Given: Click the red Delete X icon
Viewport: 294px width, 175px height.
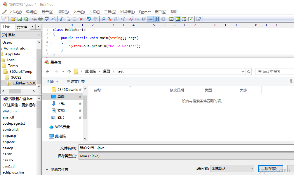Looking at the screenshot, I should (81, 19).
